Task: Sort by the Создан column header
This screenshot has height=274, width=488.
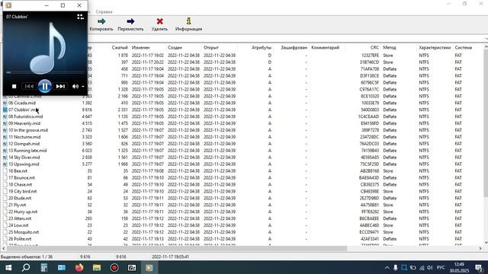Action: [x=175, y=47]
